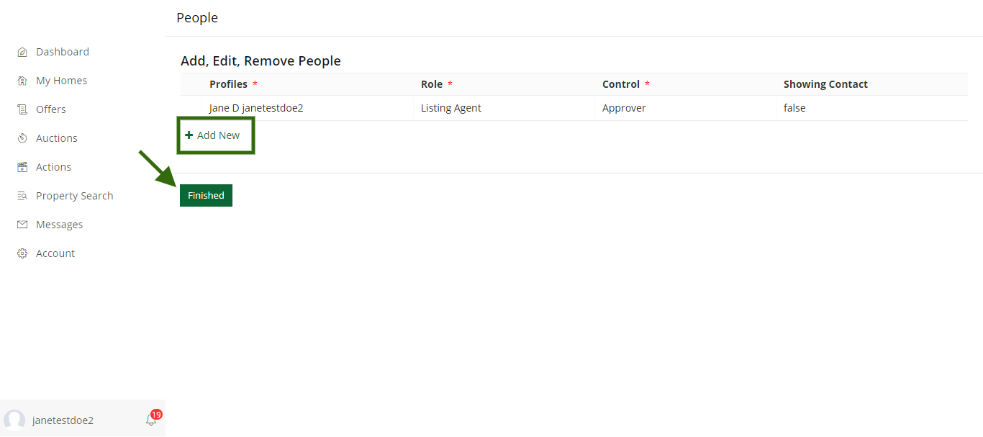
Task: Click the Auctions timer icon
Action: tap(22, 138)
